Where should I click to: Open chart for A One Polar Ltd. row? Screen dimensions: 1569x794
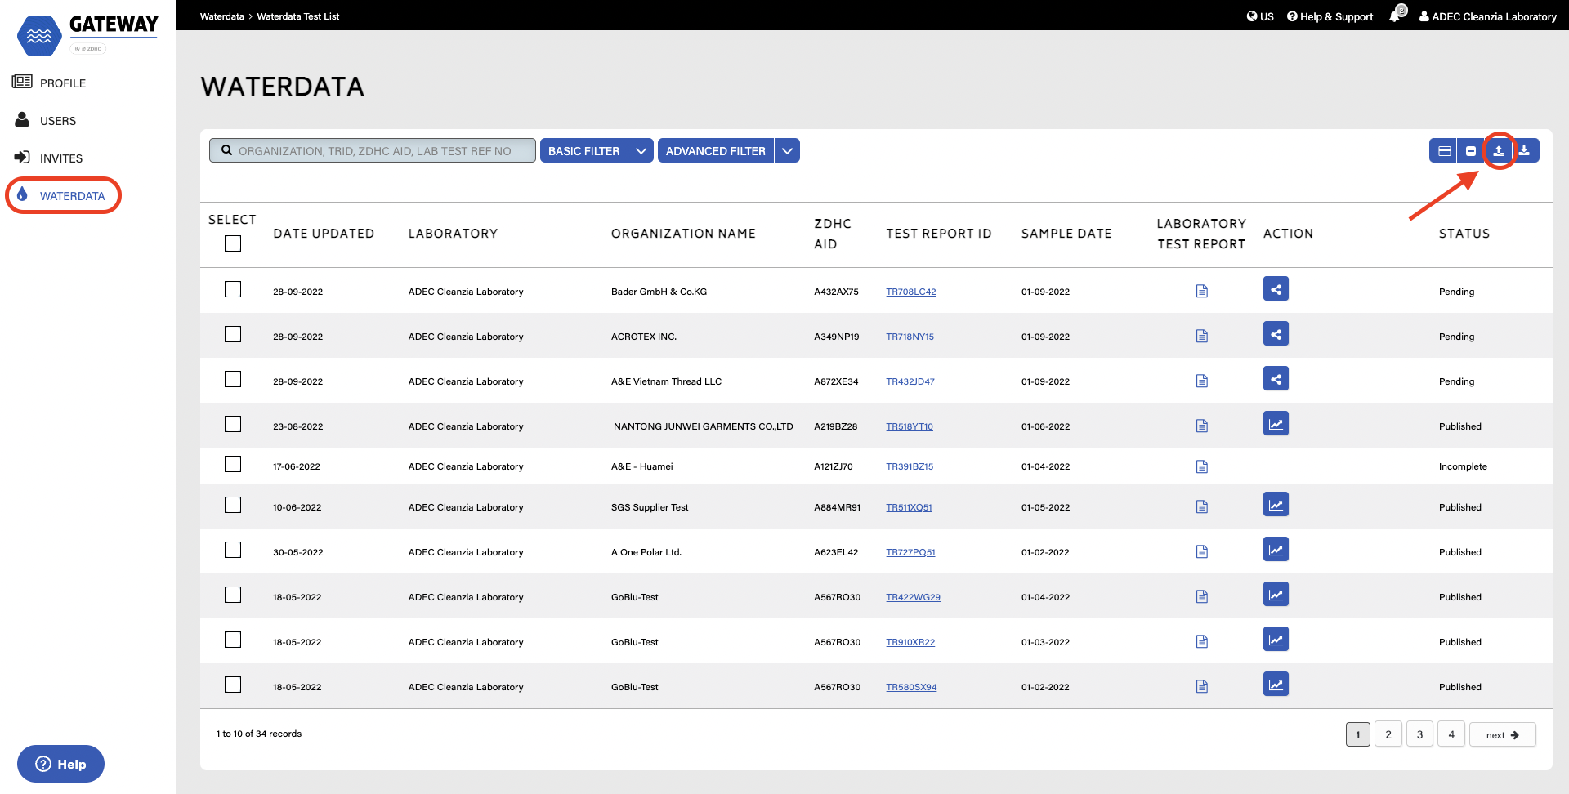[x=1276, y=550]
